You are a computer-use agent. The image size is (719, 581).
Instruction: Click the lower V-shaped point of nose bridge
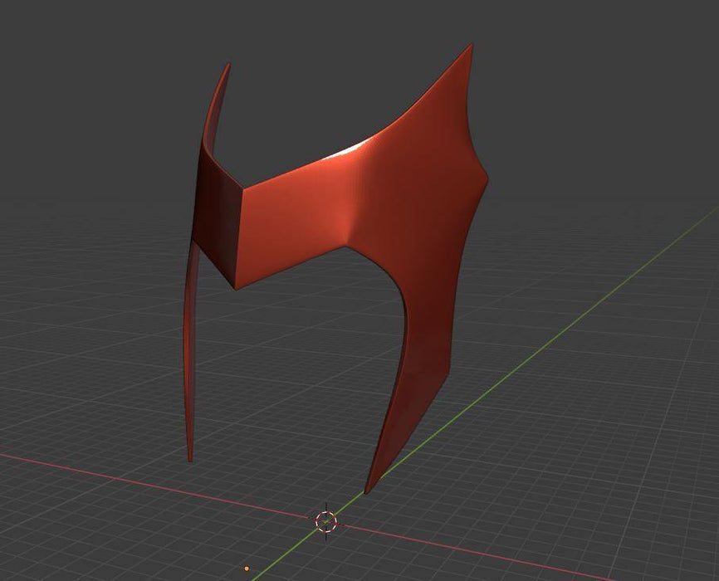point(237,287)
